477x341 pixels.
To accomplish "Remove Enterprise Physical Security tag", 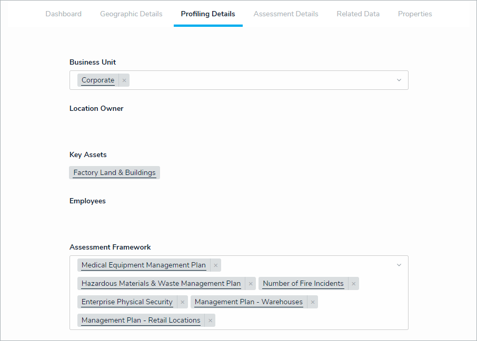I will click(182, 302).
